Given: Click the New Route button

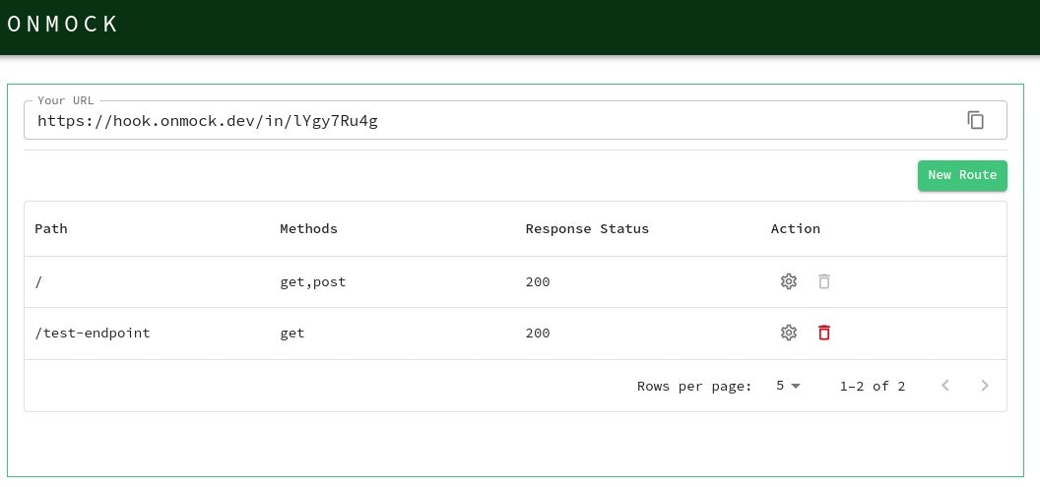Looking at the screenshot, I should coord(962,175).
